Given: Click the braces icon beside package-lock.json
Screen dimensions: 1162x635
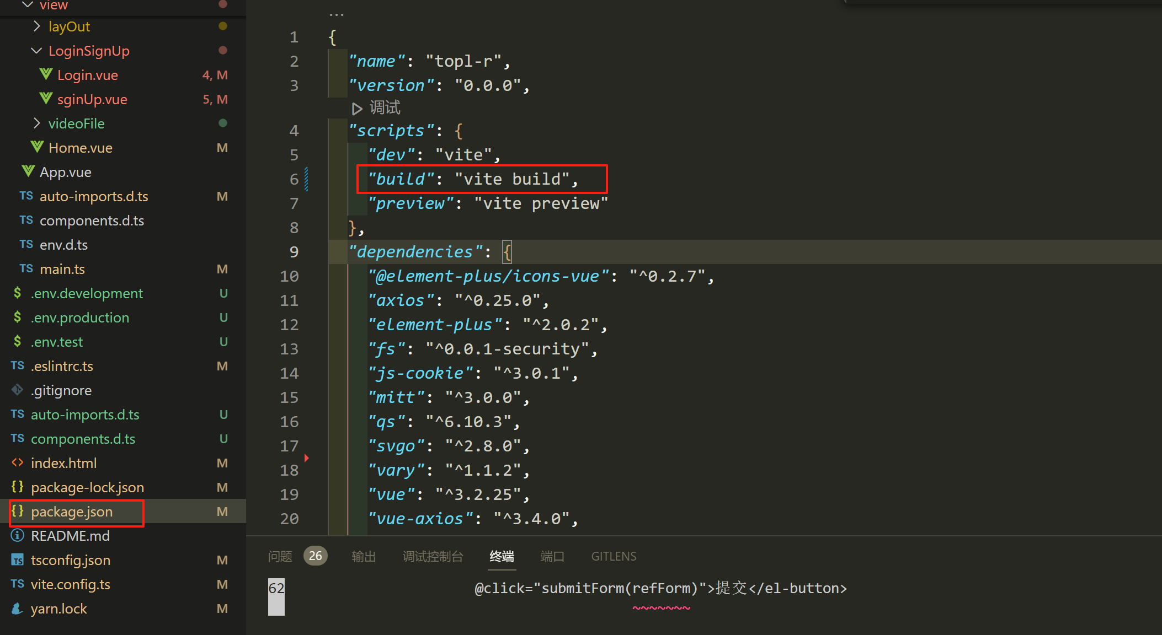Looking at the screenshot, I should [x=17, y=487].
